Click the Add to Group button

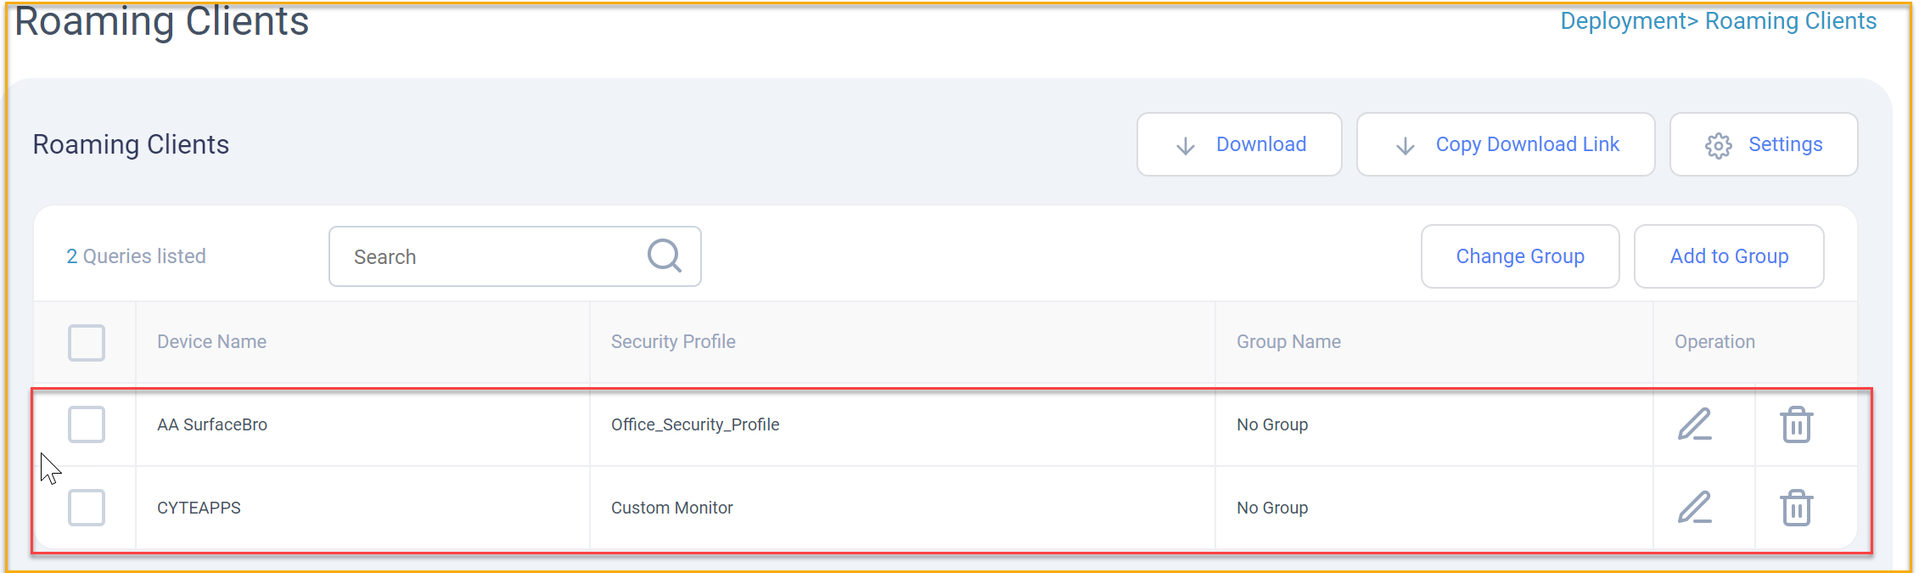click(1729, 256)
